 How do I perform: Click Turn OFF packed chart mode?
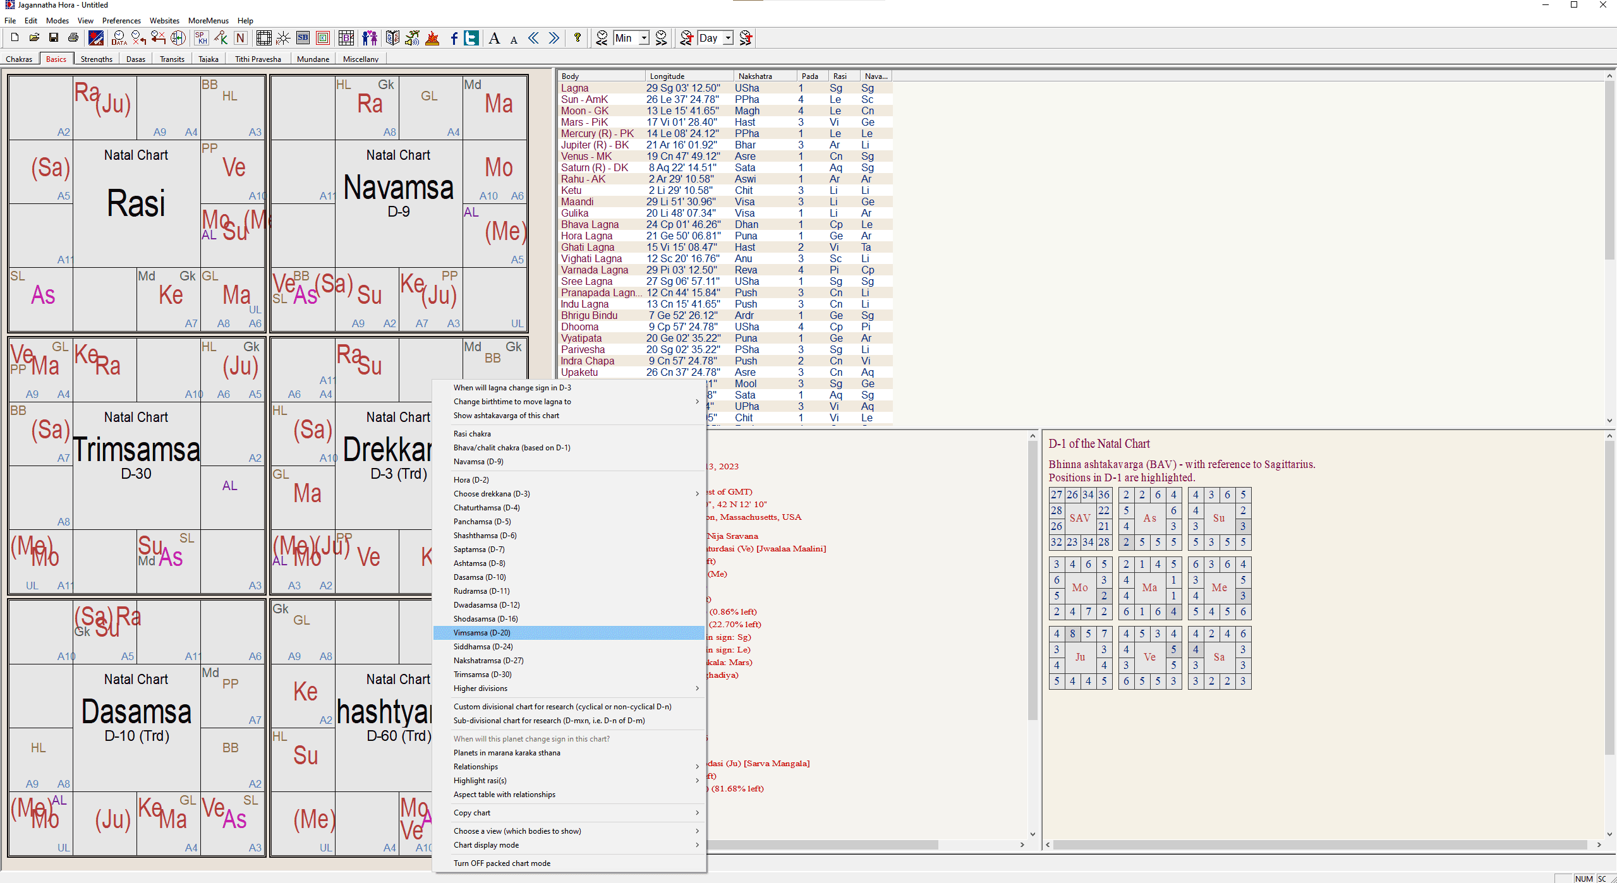(x=502, y=863)
